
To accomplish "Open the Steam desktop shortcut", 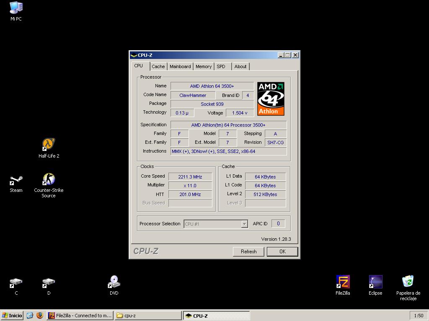I will 16,184.
